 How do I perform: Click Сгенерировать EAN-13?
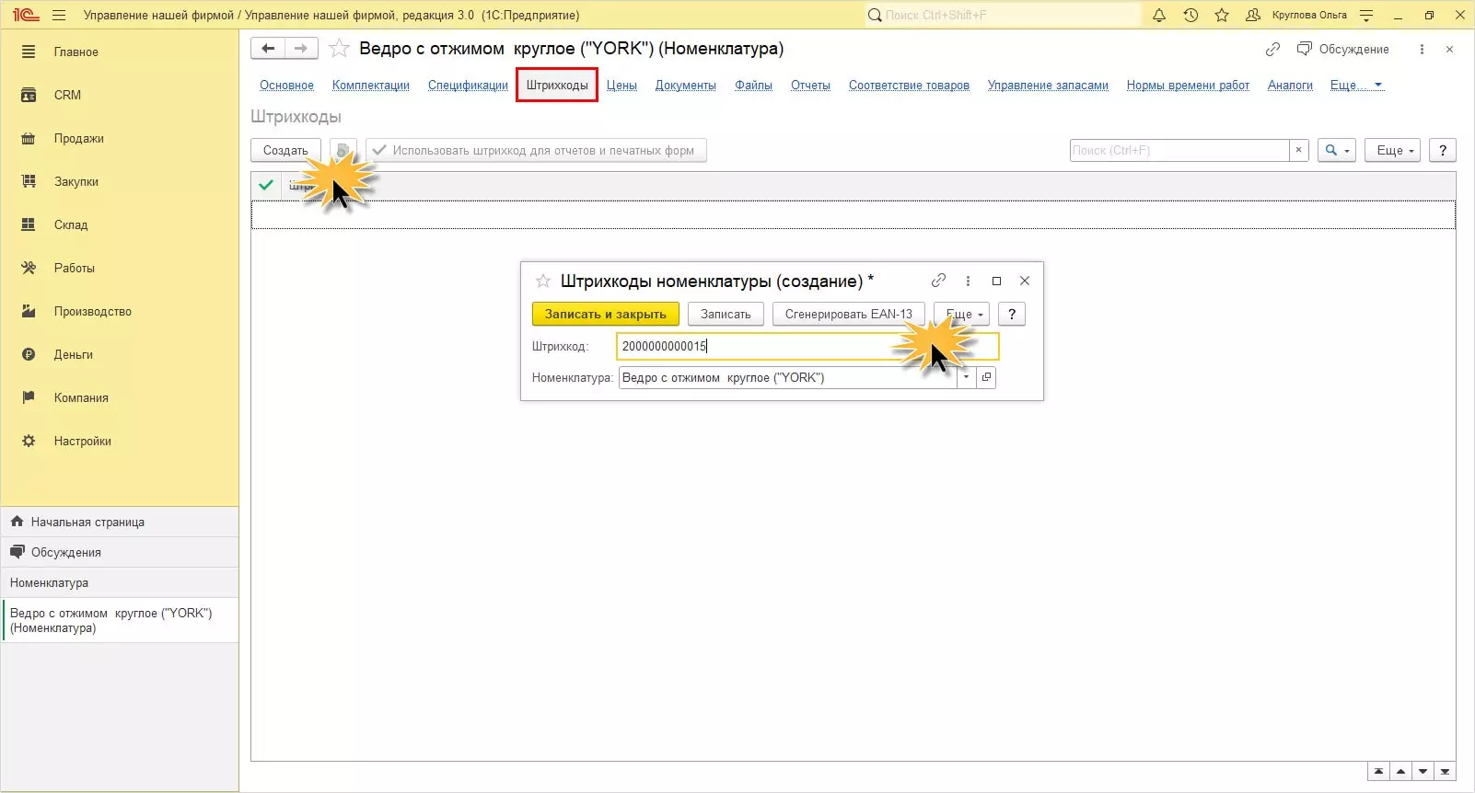pyautogui.click(x=849, y=315)
